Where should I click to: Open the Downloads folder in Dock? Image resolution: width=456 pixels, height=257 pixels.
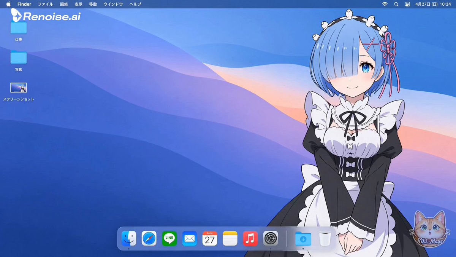[x=303, y=239]
